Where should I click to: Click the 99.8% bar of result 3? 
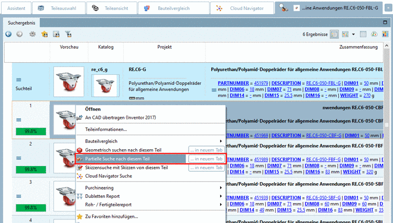point(31,208)
